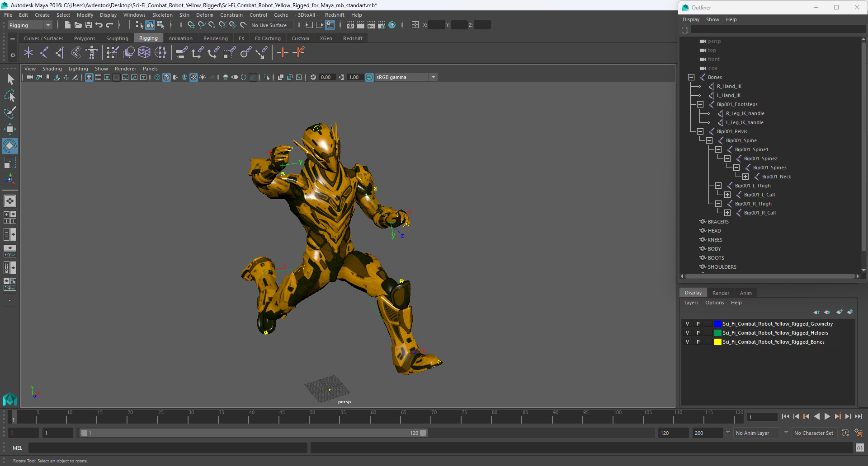Play the animation forwards
Viewport: 868px width, 466px height.
tap(827, 417)
